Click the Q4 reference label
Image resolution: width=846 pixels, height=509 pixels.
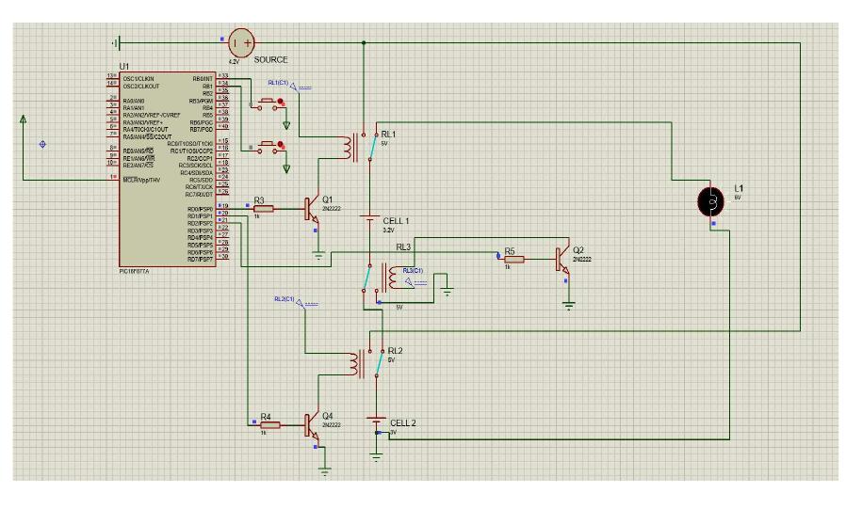pos(328,416)
